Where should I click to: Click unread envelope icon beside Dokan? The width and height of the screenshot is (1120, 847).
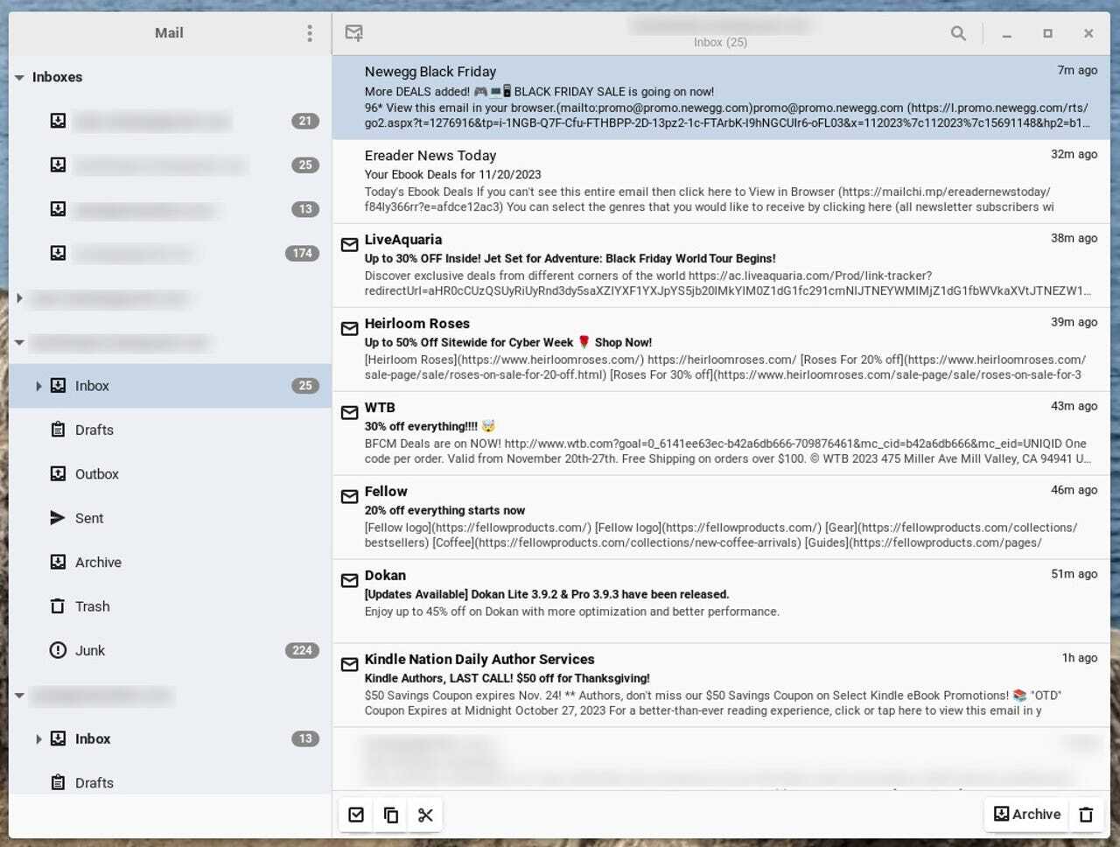[x=349, y=580]
